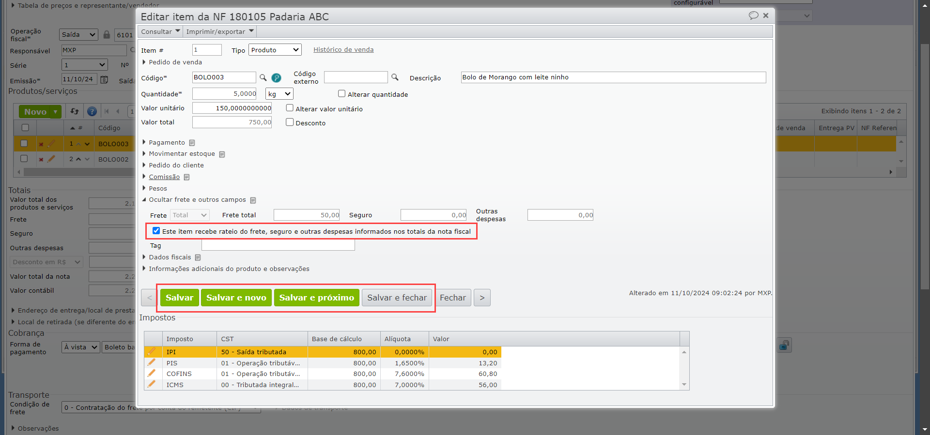This screenshot has height=435, width=930.
Task: Click the magnifier icon beside Código field
Action: [x=263, y=77]
